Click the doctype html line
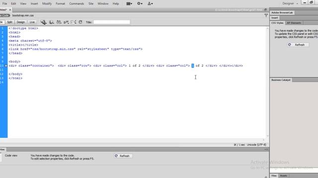The width and height of the screenshot is (318, 178). pyautogui.click(x=23, y=28)
